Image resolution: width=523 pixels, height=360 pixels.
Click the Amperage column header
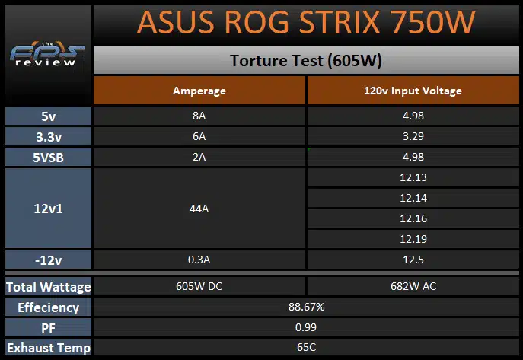coord(199,91)
